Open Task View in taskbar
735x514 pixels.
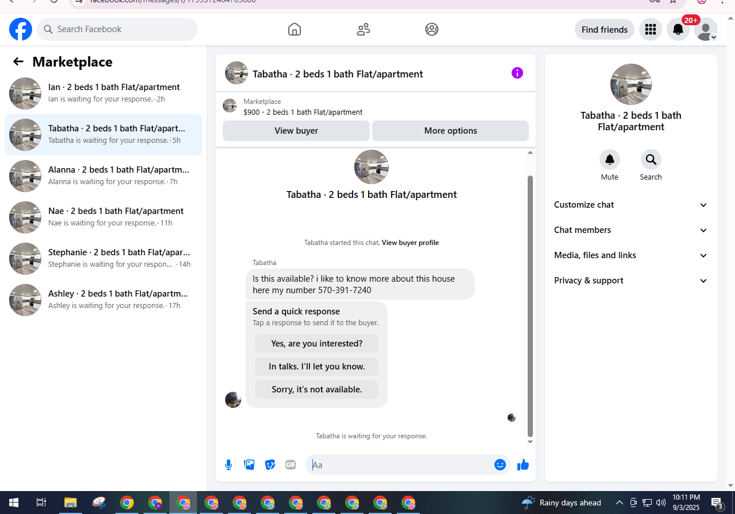point(41,503)
